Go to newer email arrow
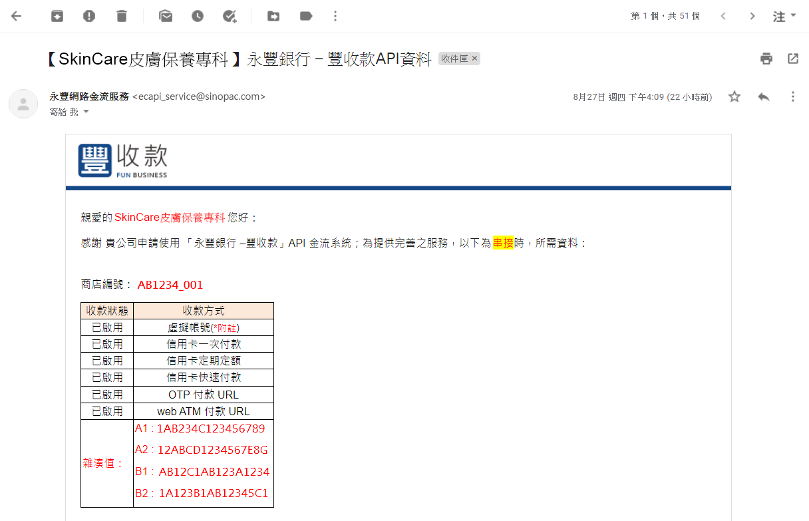The width and height of the screenshot is (809, 521). pyautogui.click(x=723, y=16)
